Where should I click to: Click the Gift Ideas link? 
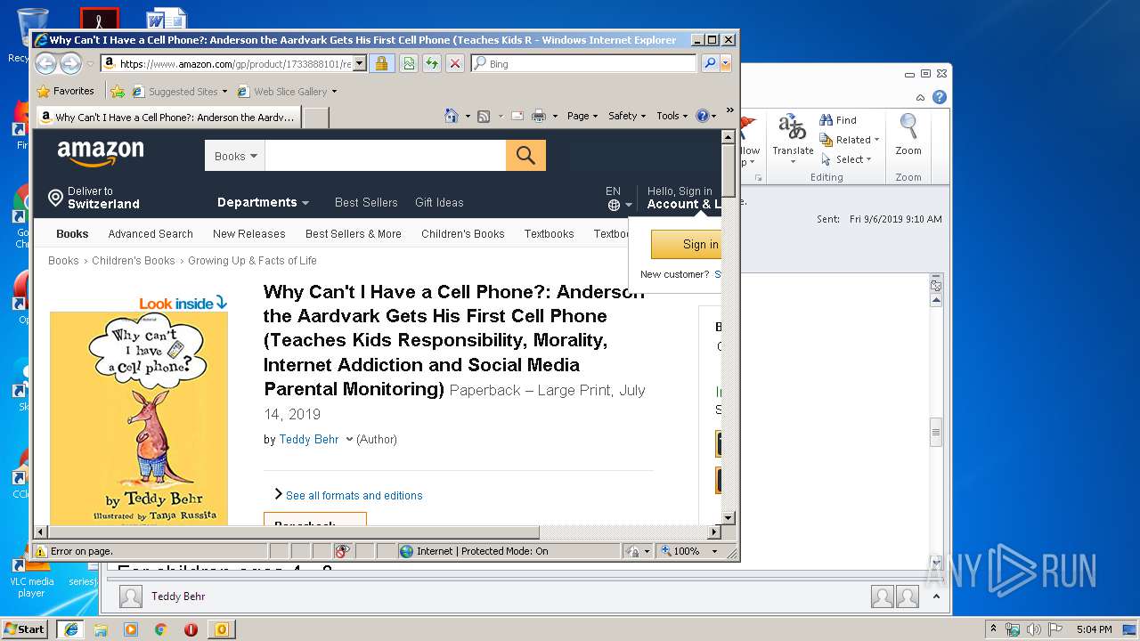point(439,202)
